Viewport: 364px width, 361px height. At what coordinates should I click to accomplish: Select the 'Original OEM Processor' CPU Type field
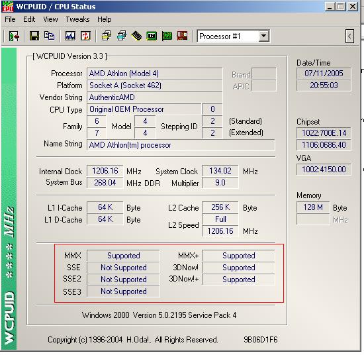point(144,109)
